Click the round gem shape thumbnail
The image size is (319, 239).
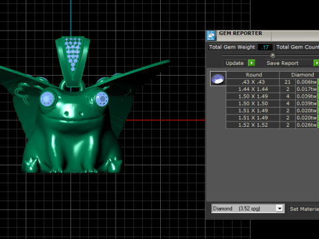218,78
